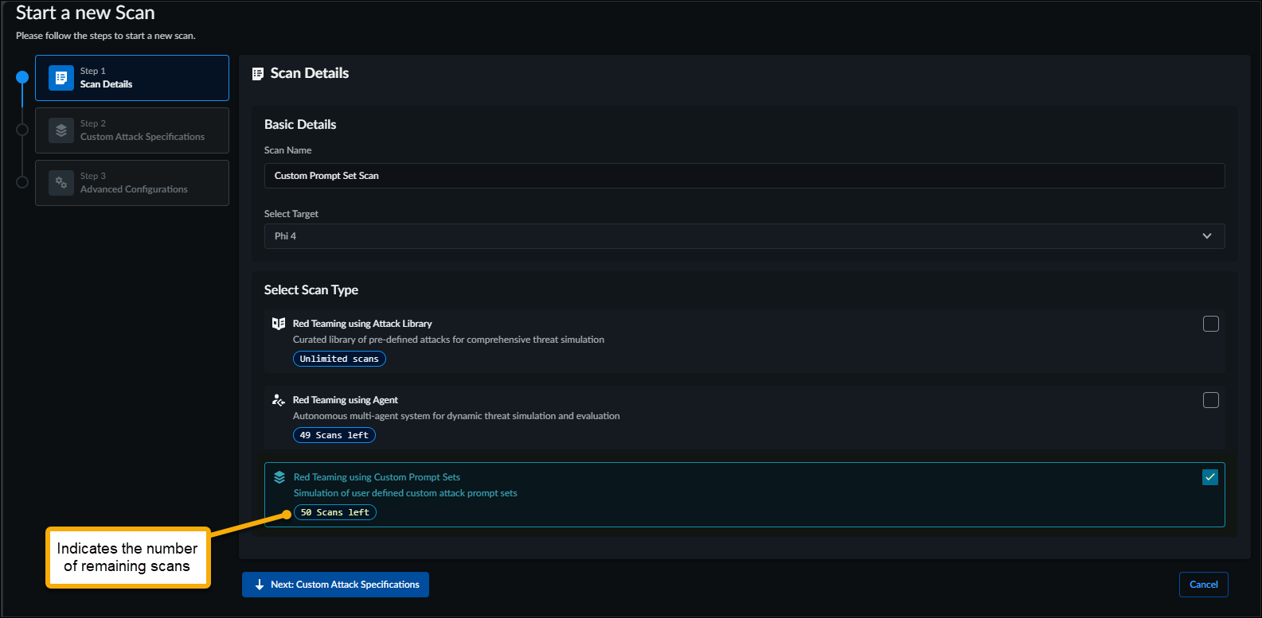Click the Scan Name input field
1262x618 pixels.
744,176
